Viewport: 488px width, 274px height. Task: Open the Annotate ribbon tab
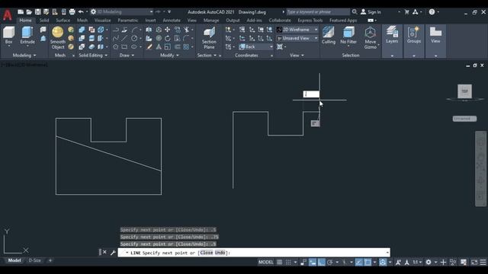tap(172, 21)
